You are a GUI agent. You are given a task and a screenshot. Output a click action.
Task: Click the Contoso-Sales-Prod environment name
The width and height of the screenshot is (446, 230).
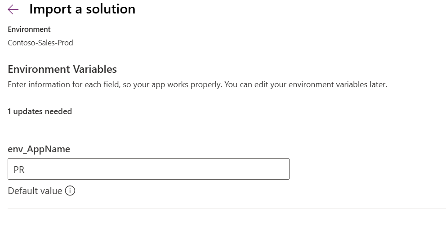click(40, 43)
